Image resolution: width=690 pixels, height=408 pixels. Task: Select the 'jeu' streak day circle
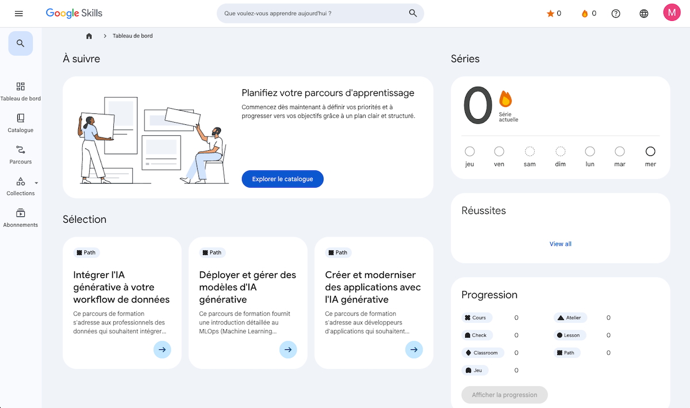[x=470, y=151]
